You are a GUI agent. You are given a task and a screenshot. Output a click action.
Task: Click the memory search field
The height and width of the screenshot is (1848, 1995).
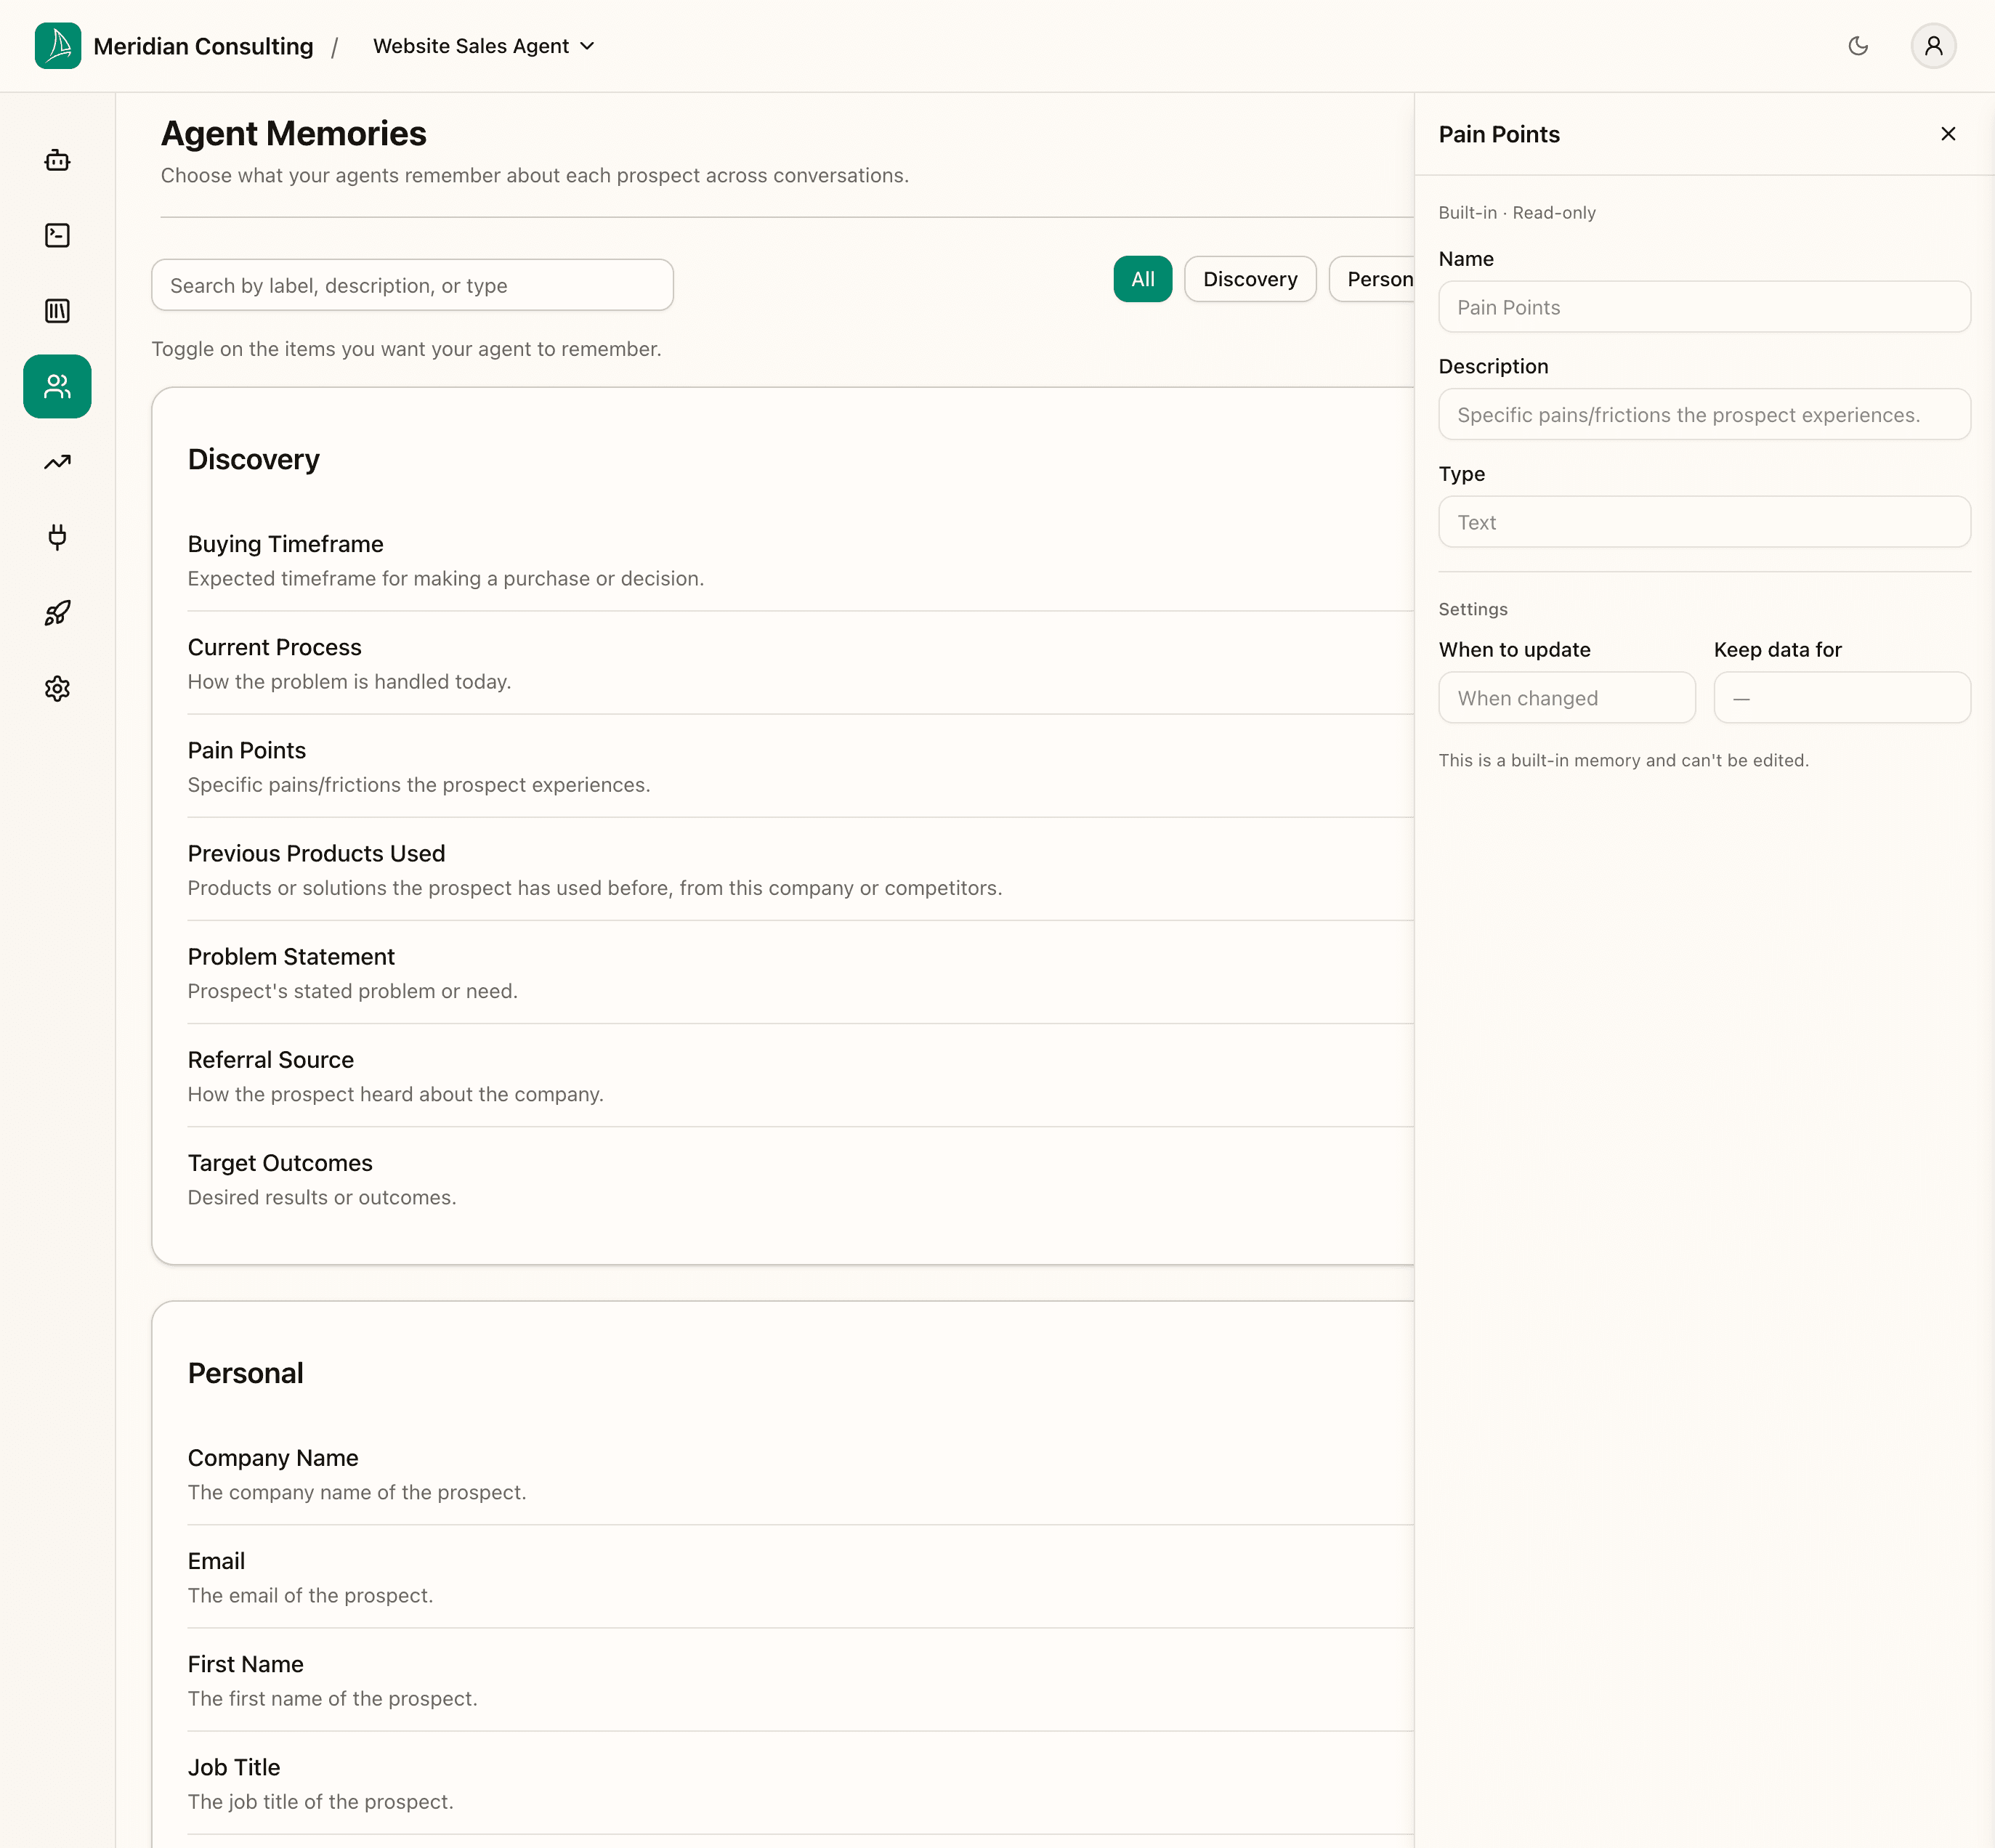click(412, 285)
